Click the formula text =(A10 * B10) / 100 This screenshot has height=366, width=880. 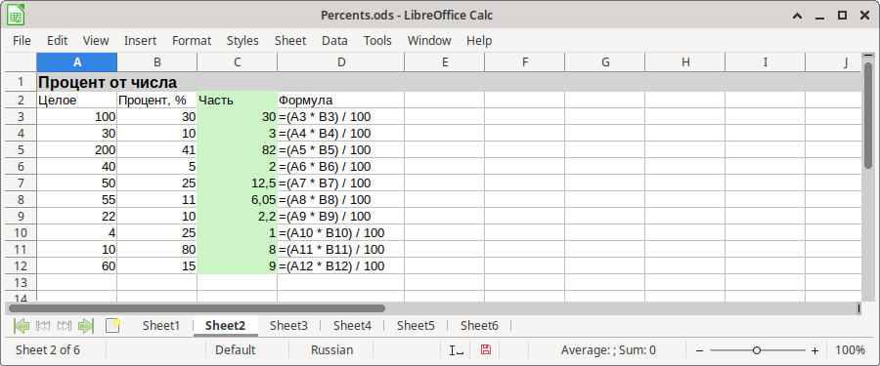(331, 232)
